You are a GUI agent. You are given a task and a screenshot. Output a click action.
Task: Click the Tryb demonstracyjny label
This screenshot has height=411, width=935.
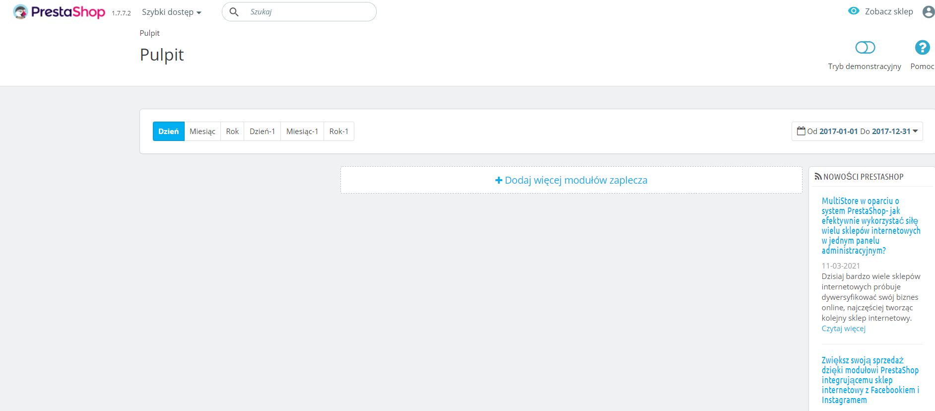tap(865, 67)
